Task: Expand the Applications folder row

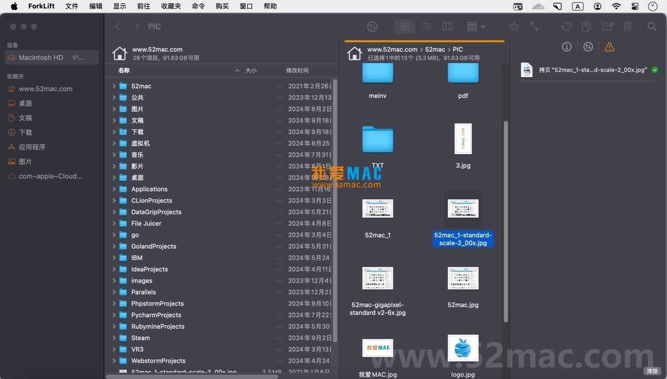Action: point(114,189)
